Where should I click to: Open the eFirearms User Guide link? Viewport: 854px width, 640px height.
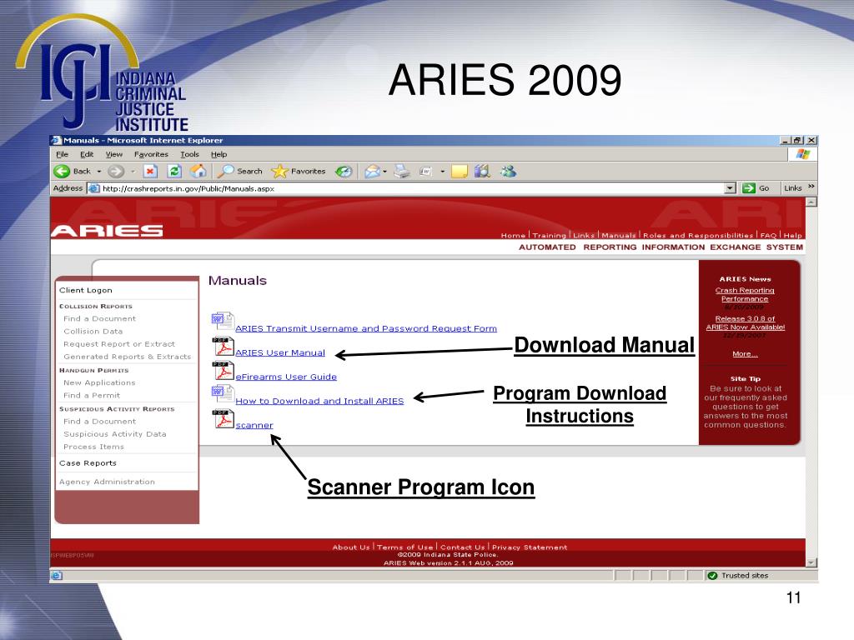[286, 377]
